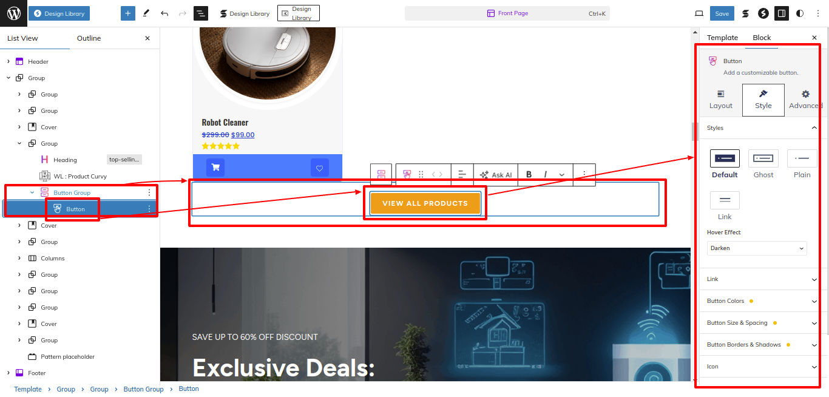Toggle the Settings sidebar panel icon
Image resolution: width=829 pixels, height=397 pixels.
pos(782,13)
